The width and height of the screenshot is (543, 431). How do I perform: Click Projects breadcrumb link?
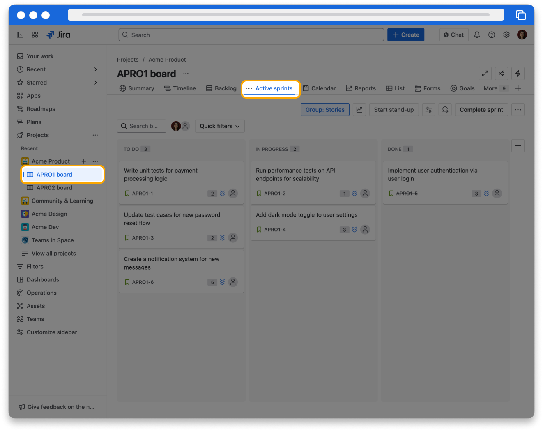click(128, 60)
